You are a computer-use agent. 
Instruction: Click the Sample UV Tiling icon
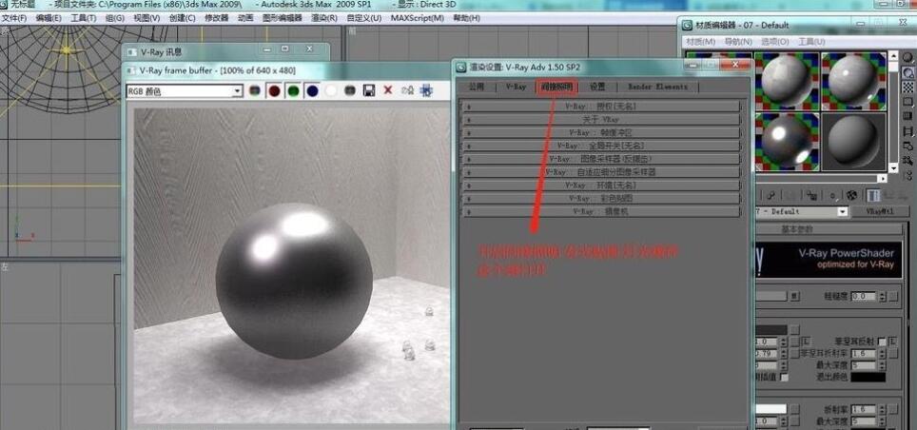coord(908,102)
